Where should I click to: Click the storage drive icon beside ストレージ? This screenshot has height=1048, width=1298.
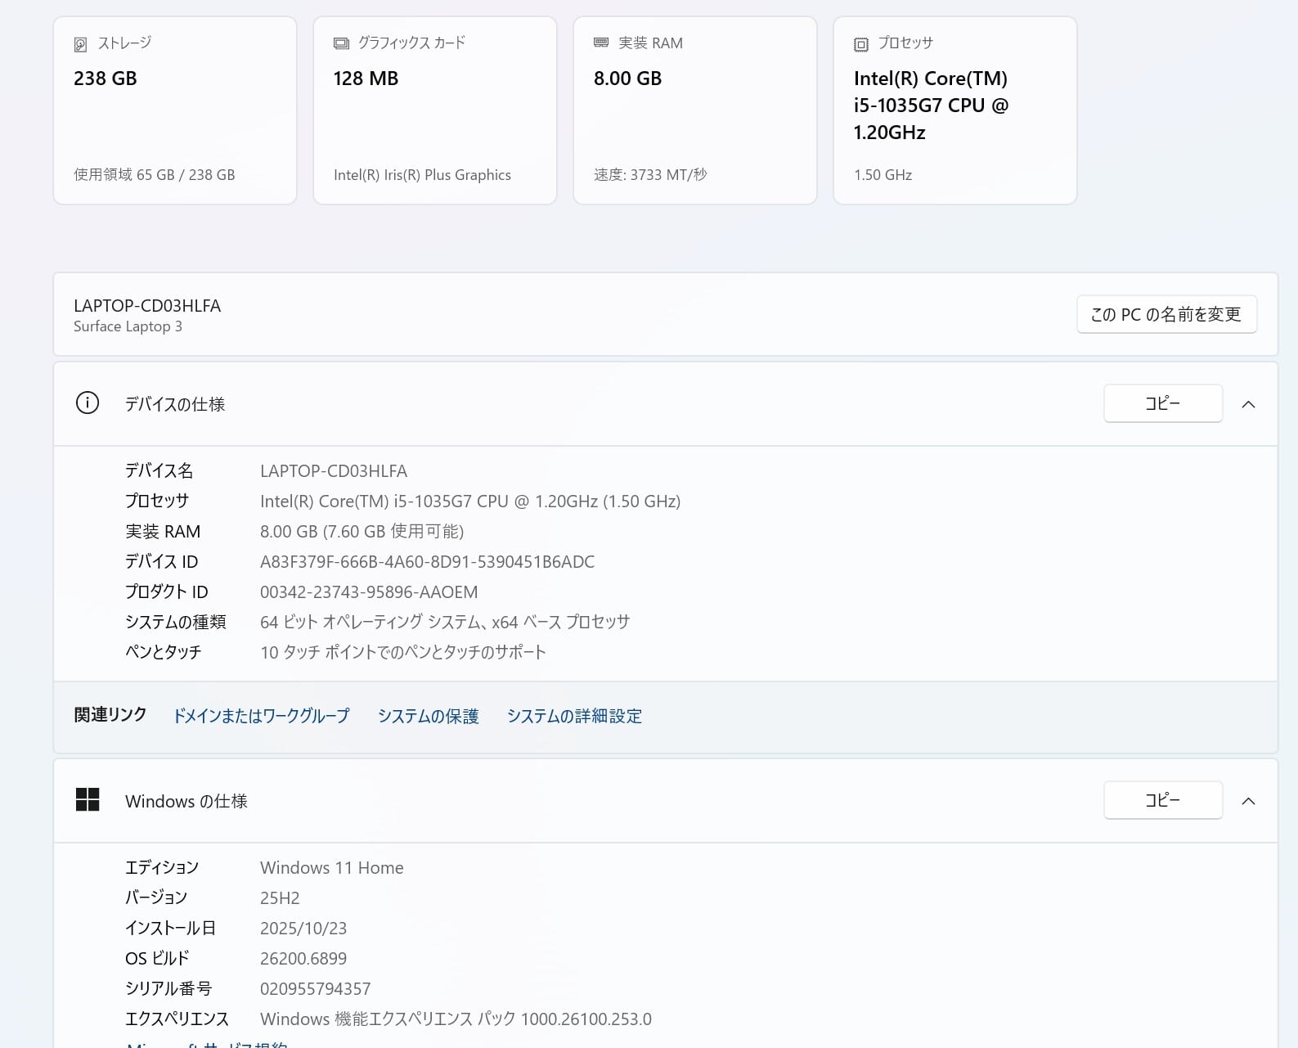(x=80, y=44)
